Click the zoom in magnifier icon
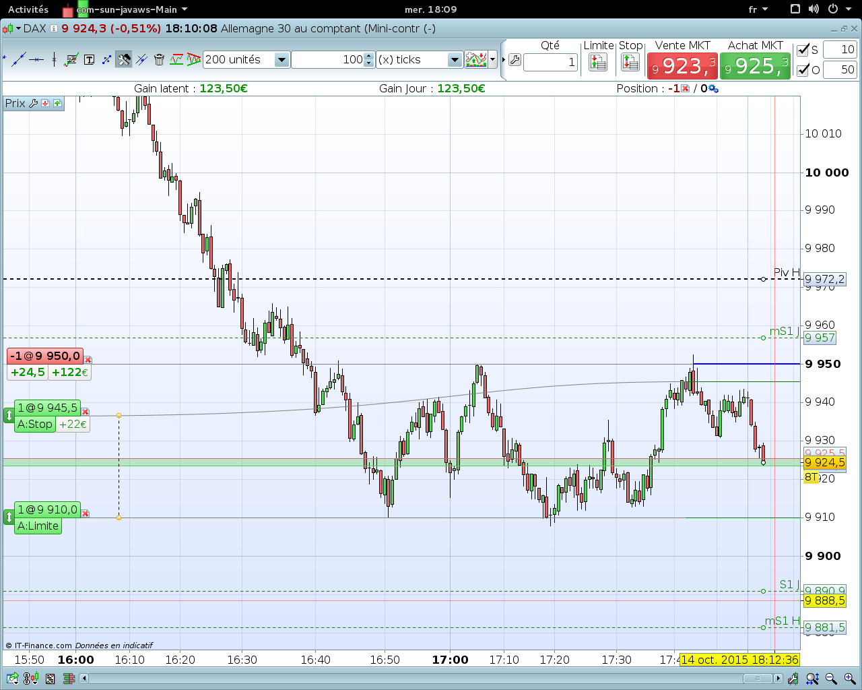 (x=849, y=679)
